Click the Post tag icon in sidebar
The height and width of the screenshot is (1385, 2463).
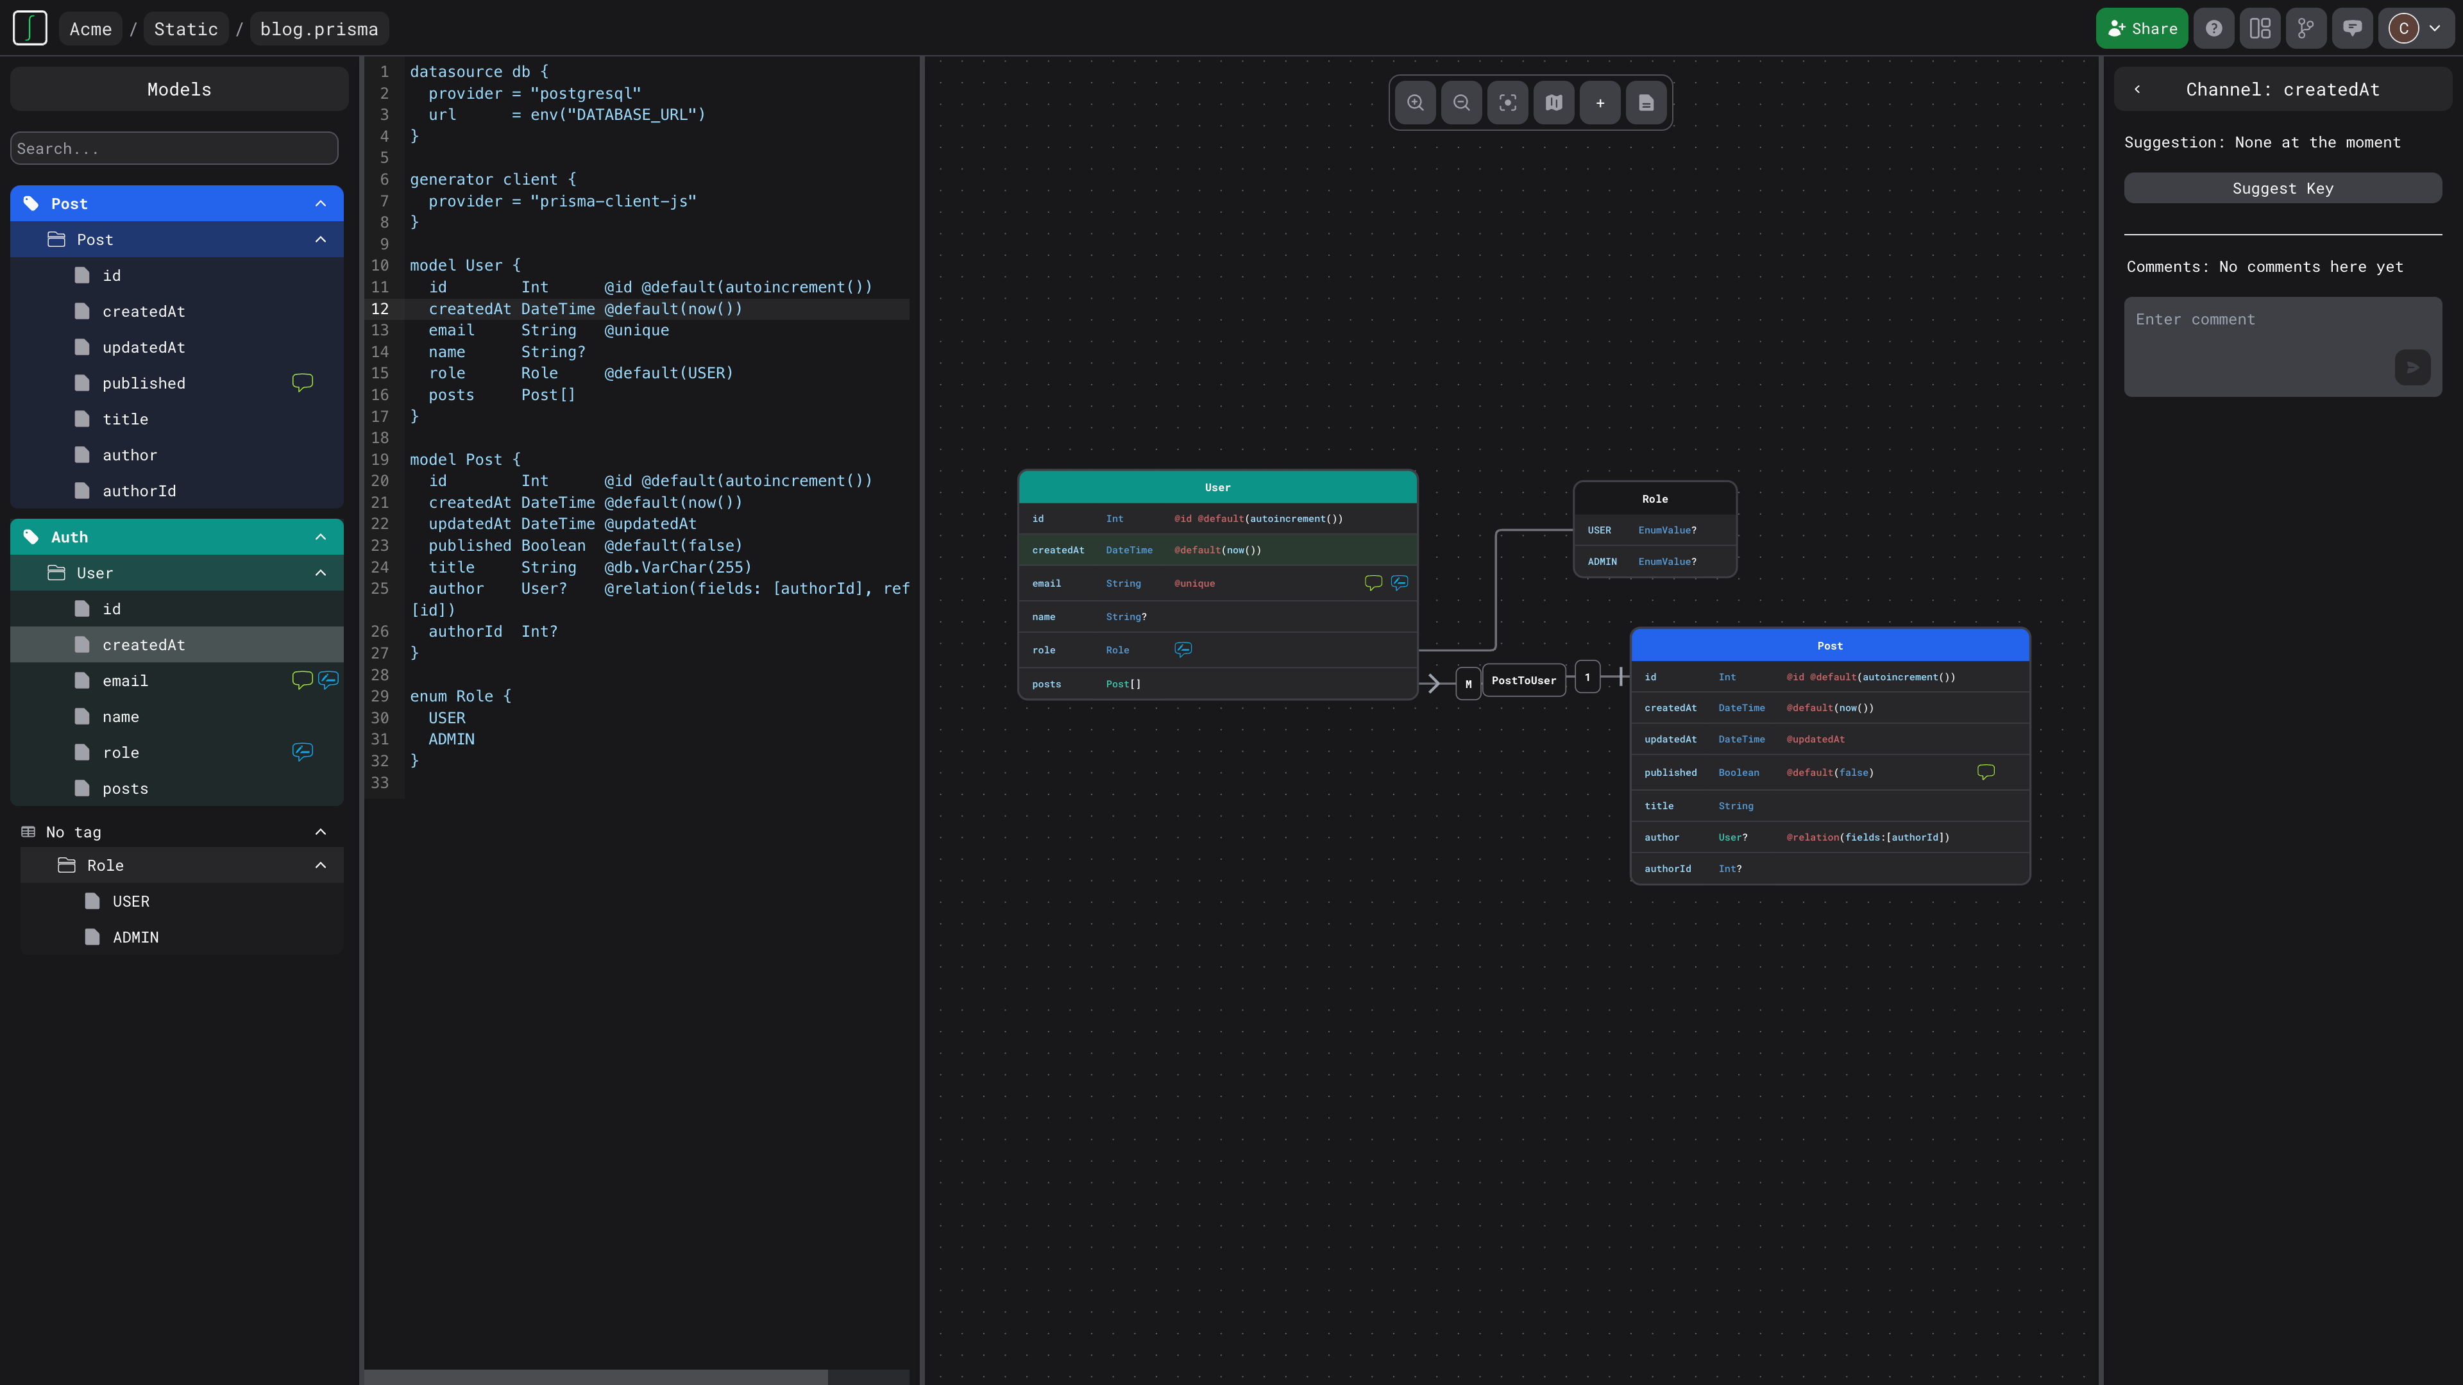[31, 204]
